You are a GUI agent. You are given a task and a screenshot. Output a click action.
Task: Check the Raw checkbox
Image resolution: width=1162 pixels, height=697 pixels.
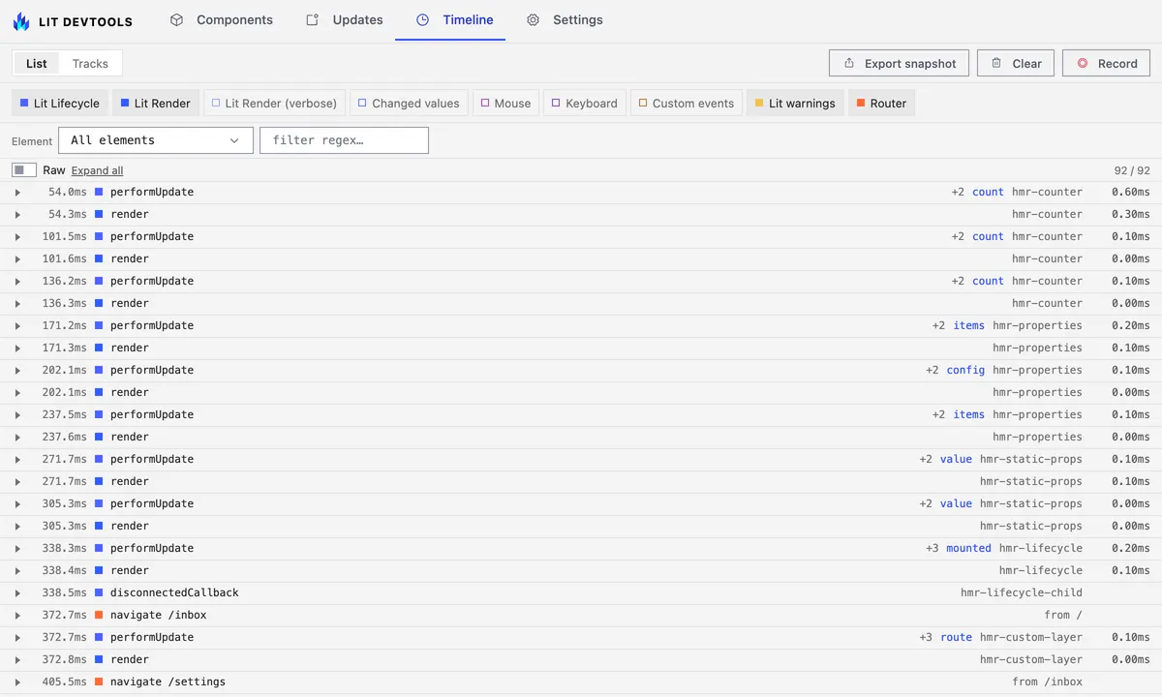(24, 170)
